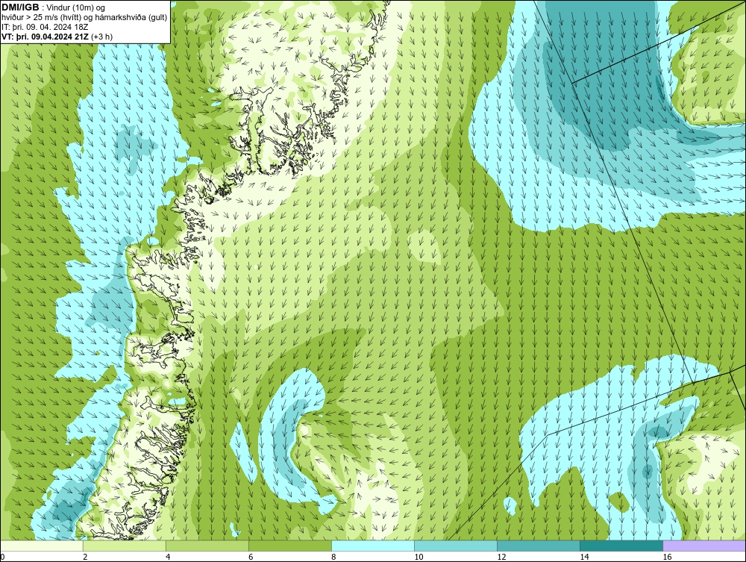Click the white 0–2 m/s legend swatch
The height and width of the screenshot is (562, 746).
click(x=41, y=546)
